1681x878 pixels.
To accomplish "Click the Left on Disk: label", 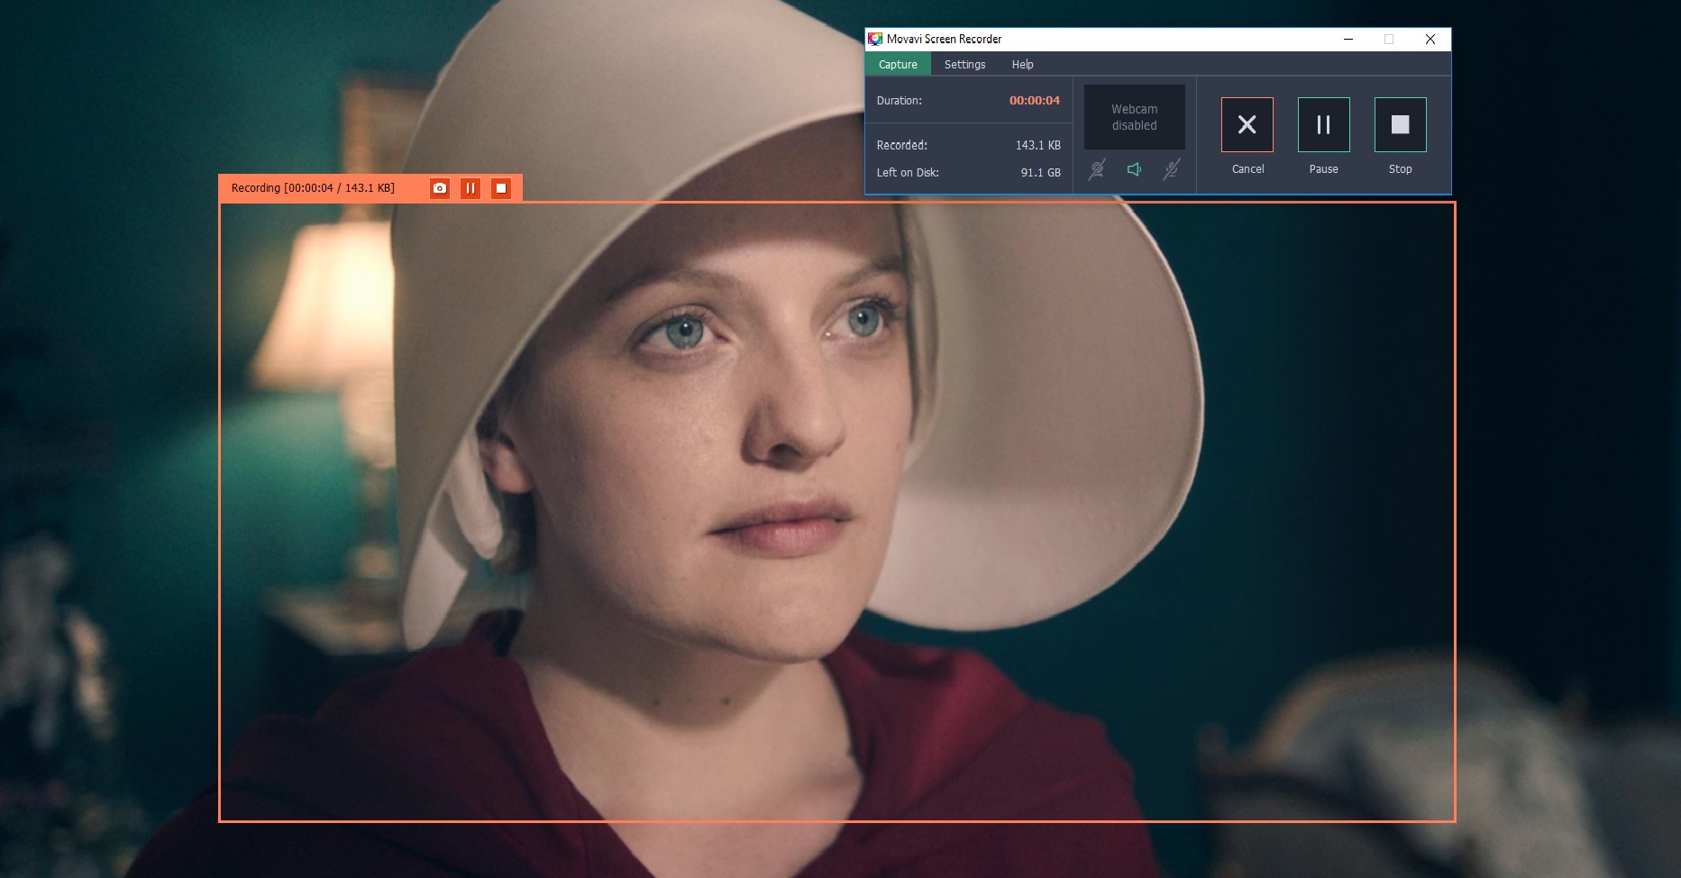I will pos(908,172).
